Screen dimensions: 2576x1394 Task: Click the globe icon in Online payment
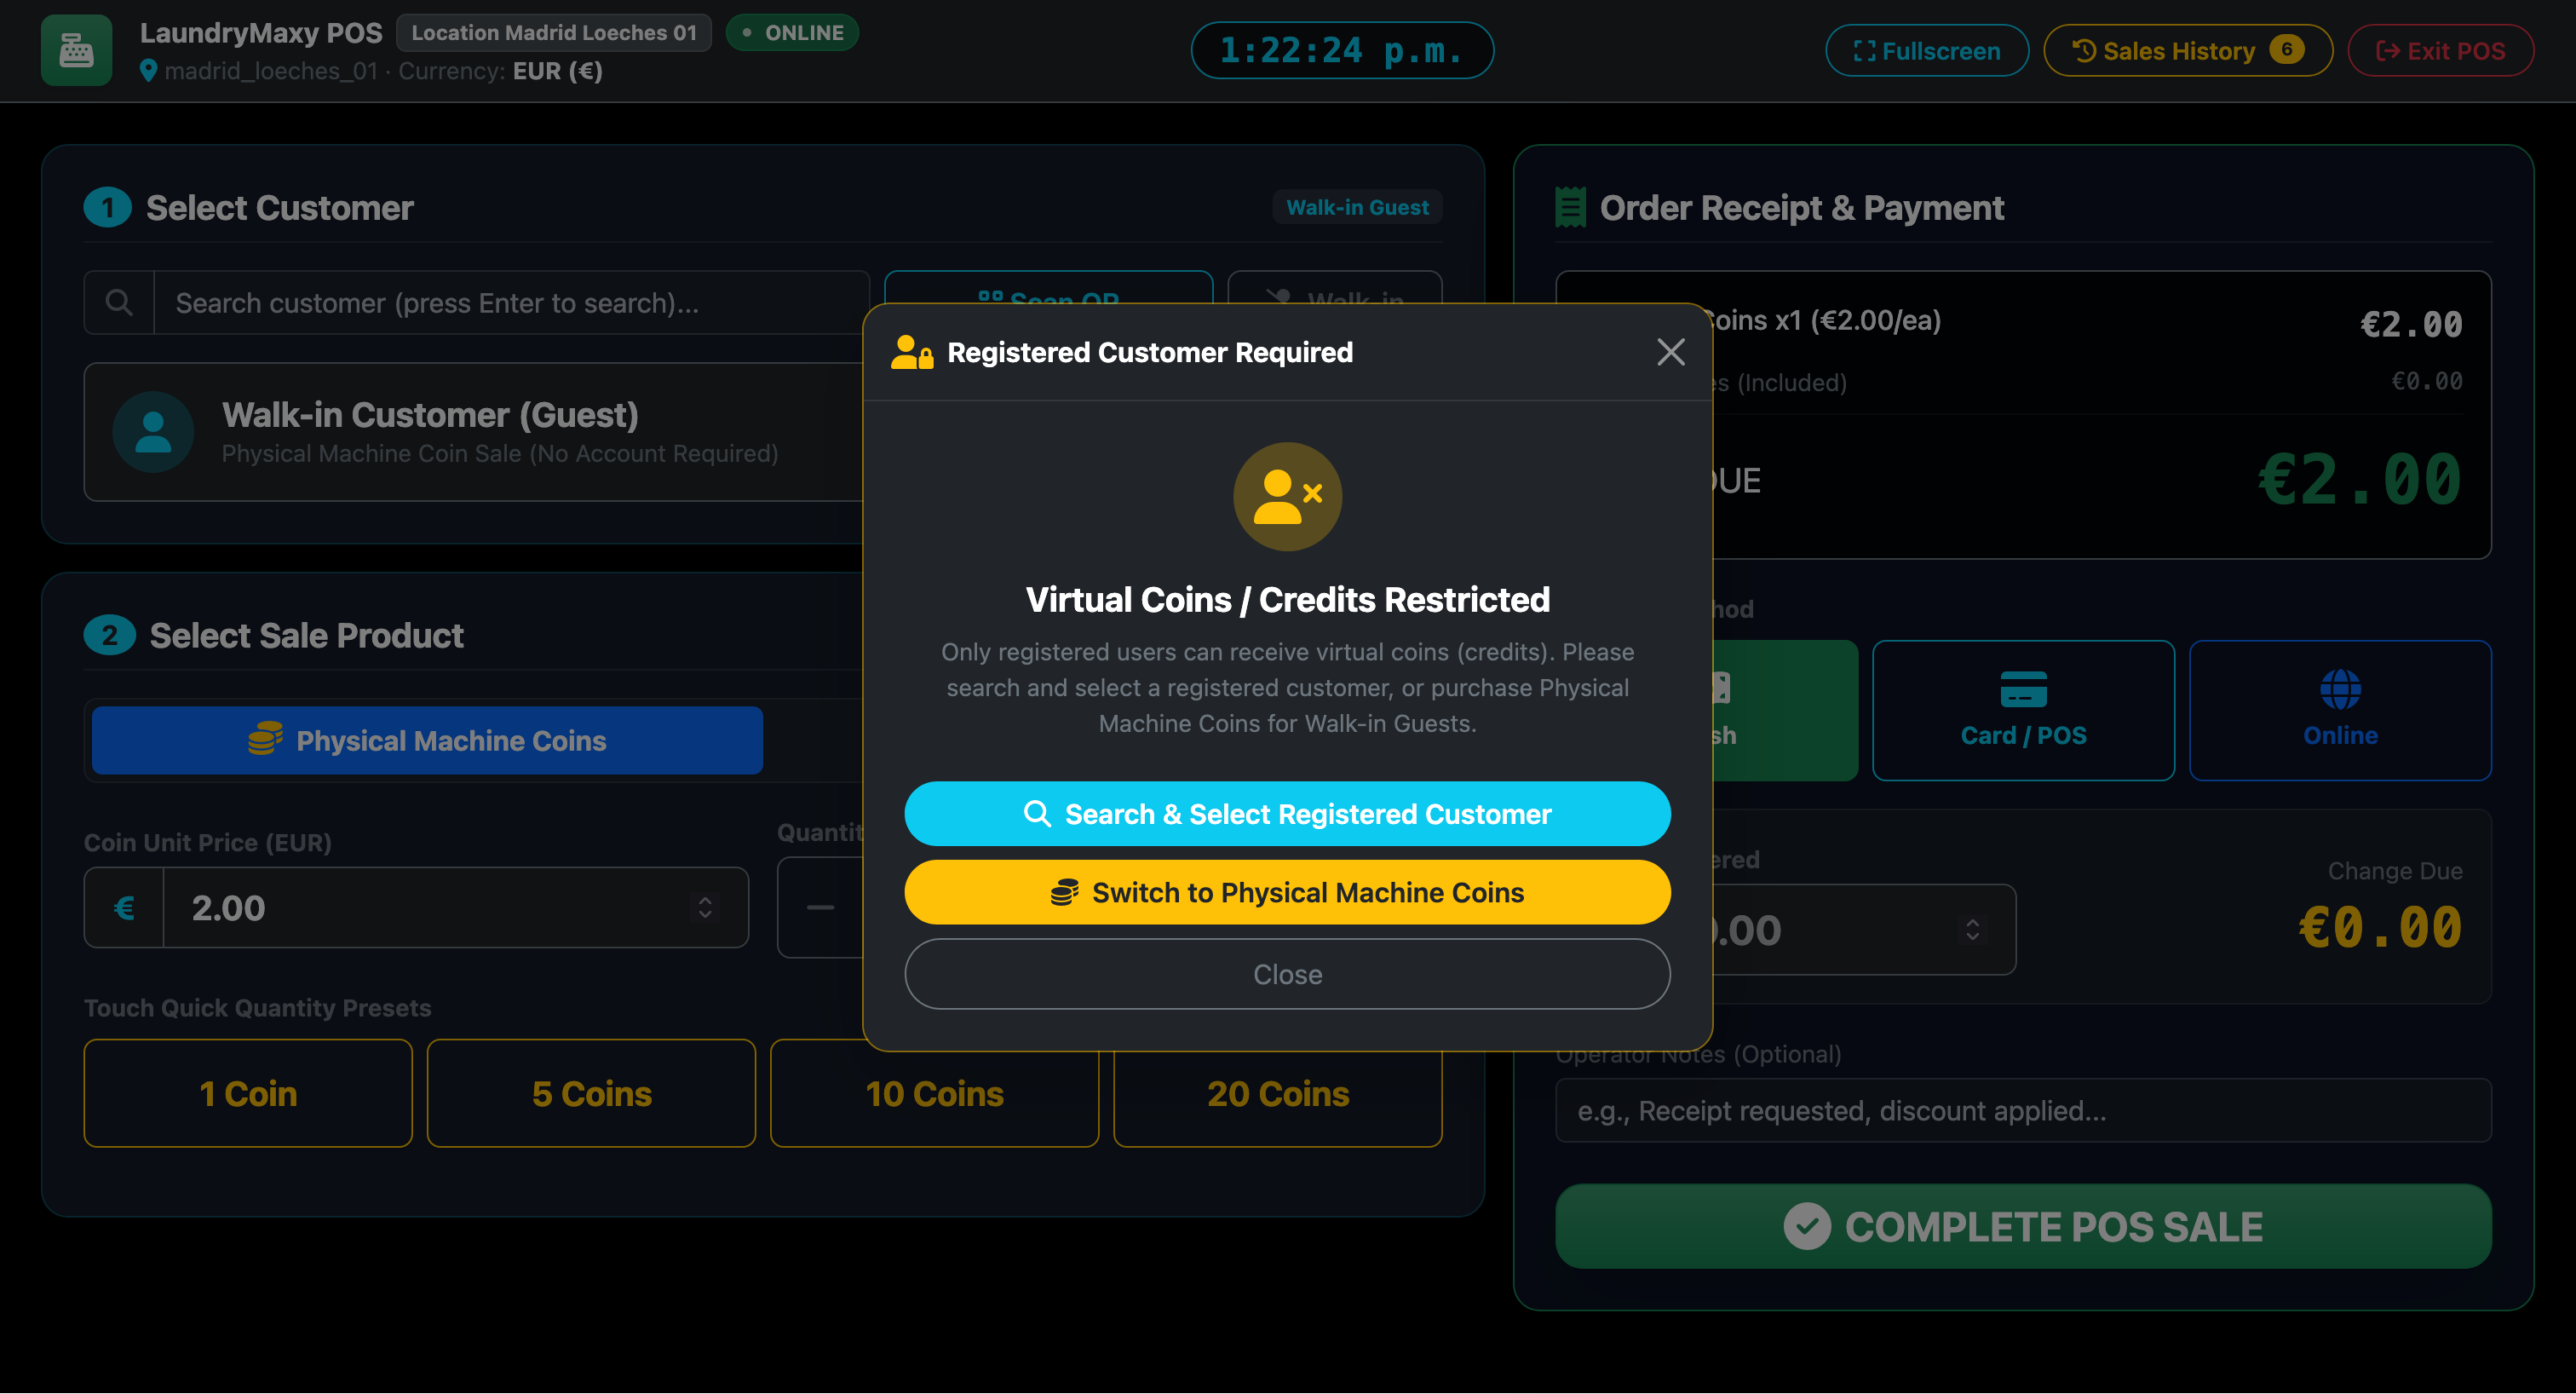(2340, 689)
